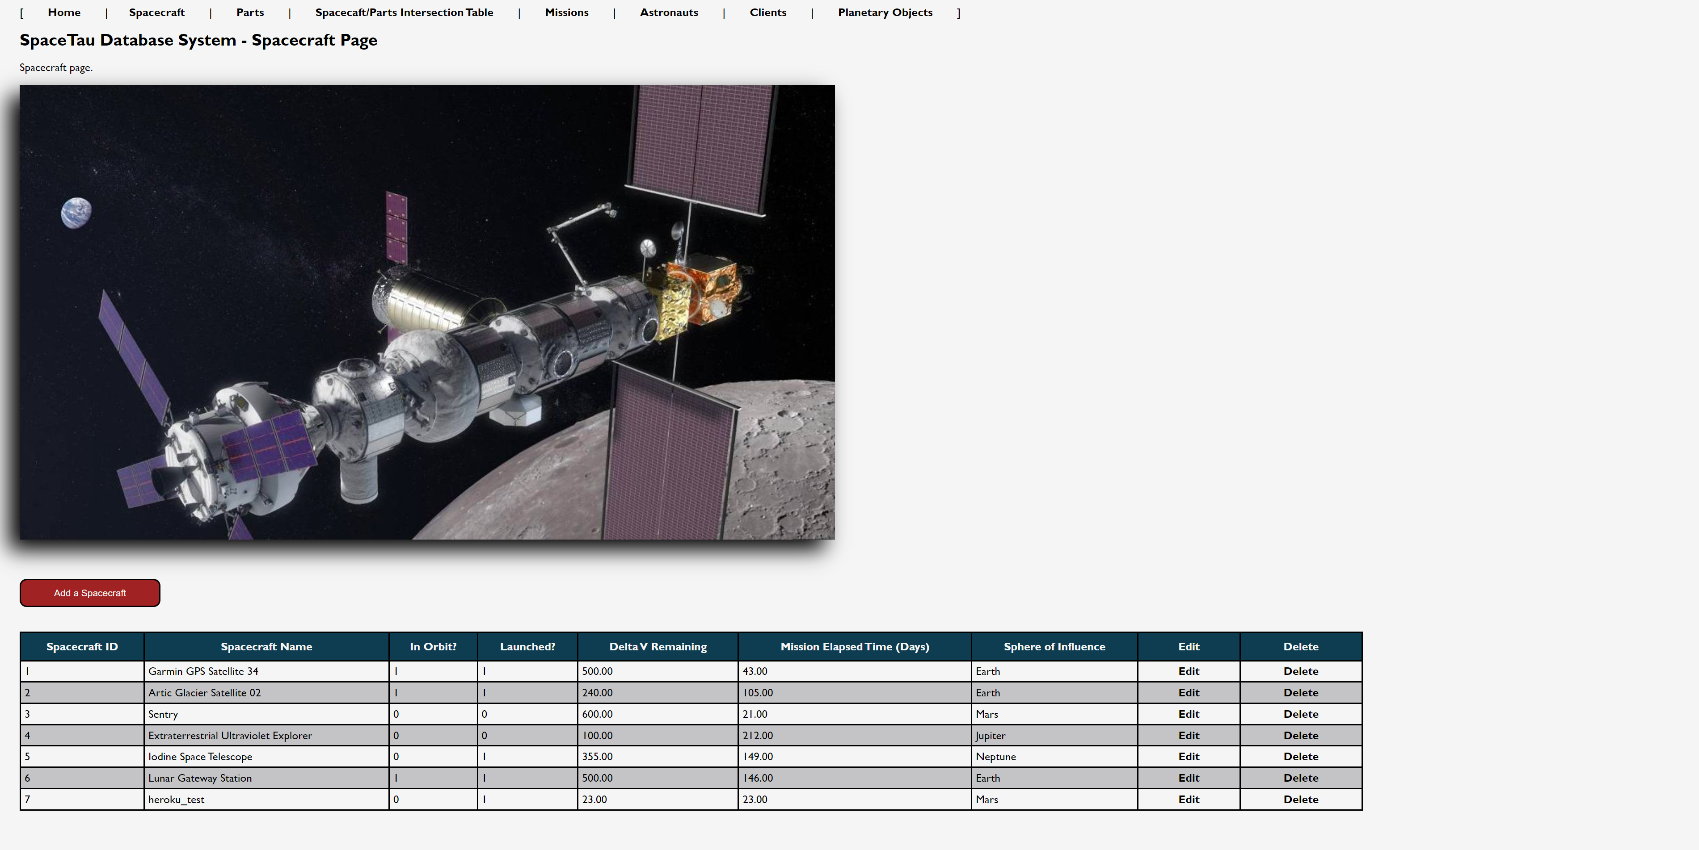Edit the Lunar Gateway Station row
Viewport: 1699px width, 850px height.
pos(1189,778)
